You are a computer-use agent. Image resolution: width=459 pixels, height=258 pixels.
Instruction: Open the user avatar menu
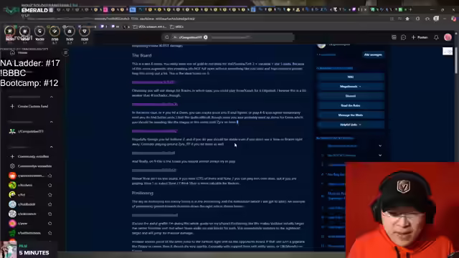pyautogui.click(x=448, y=37)
